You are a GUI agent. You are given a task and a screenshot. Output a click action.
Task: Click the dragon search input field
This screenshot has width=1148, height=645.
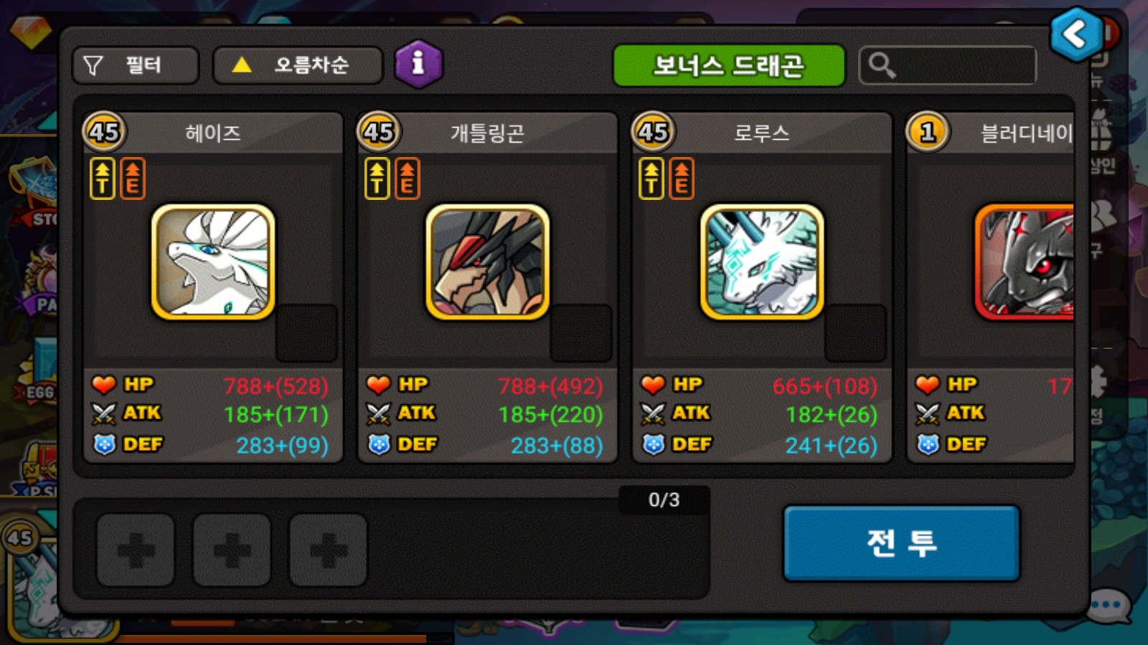point(947,65)
